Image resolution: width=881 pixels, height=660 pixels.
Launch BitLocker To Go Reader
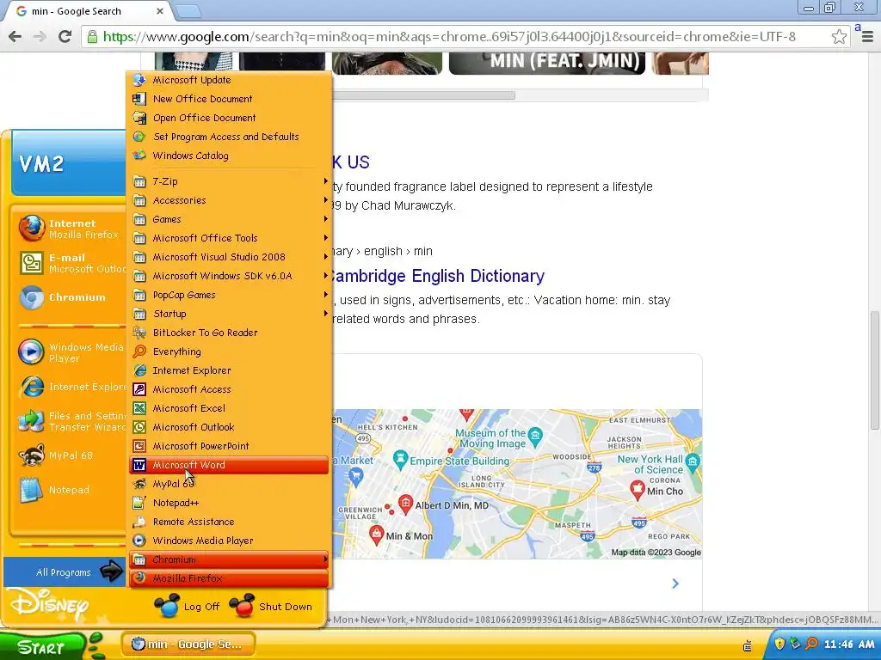pos(229,333)
